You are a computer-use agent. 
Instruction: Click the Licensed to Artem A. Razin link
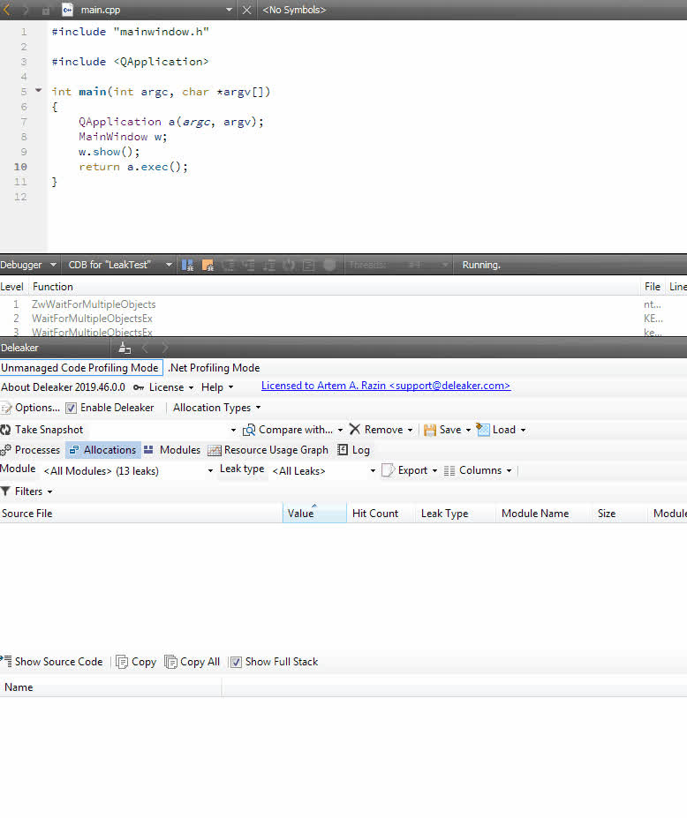pos(385,386)
